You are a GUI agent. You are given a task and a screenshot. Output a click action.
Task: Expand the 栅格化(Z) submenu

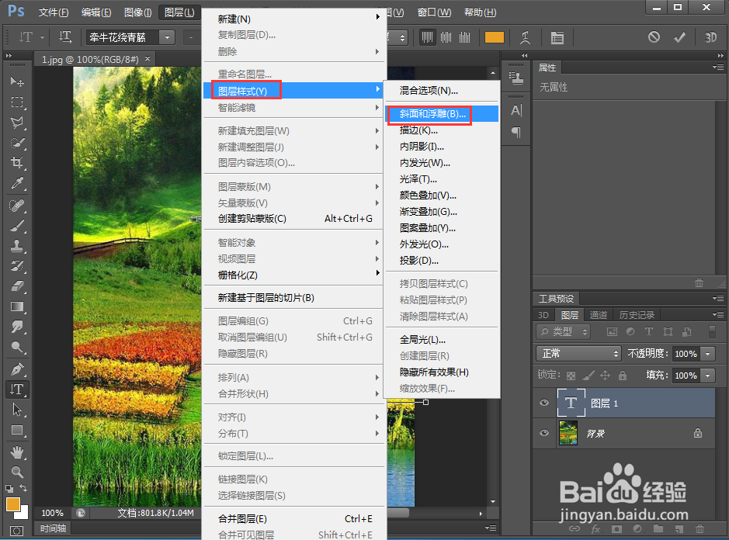(295, 275)
